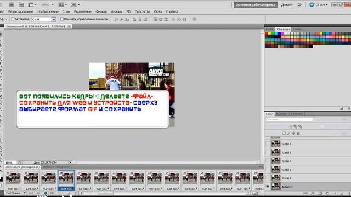The width and height of the screenshot is (351, 197).
Task: Open the Окно menu
Action: (x=157, y=11)
